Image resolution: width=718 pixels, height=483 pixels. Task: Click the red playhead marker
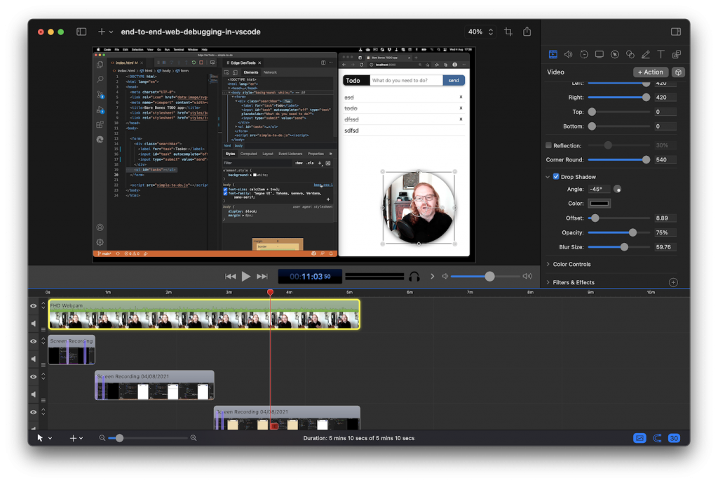[x=270, y=292]
